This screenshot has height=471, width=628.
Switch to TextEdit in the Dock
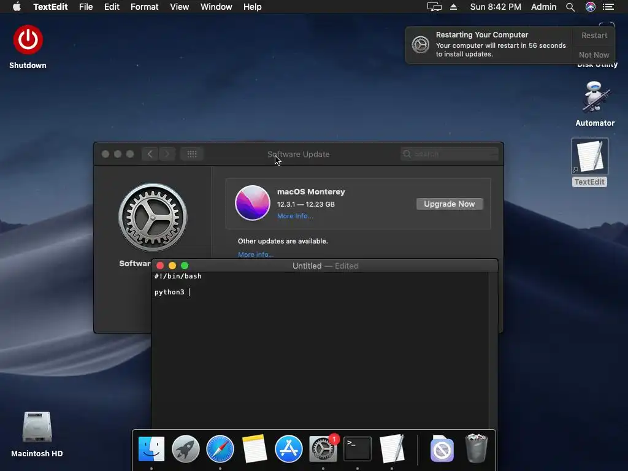(x=392, y=449)
